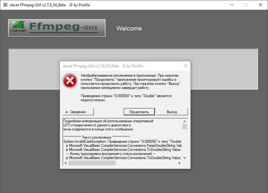This screenshot has width=268, height=193.
Task: Click the "Конец трассировки внутреннего стека" line
Action: [x=111, y=154]
